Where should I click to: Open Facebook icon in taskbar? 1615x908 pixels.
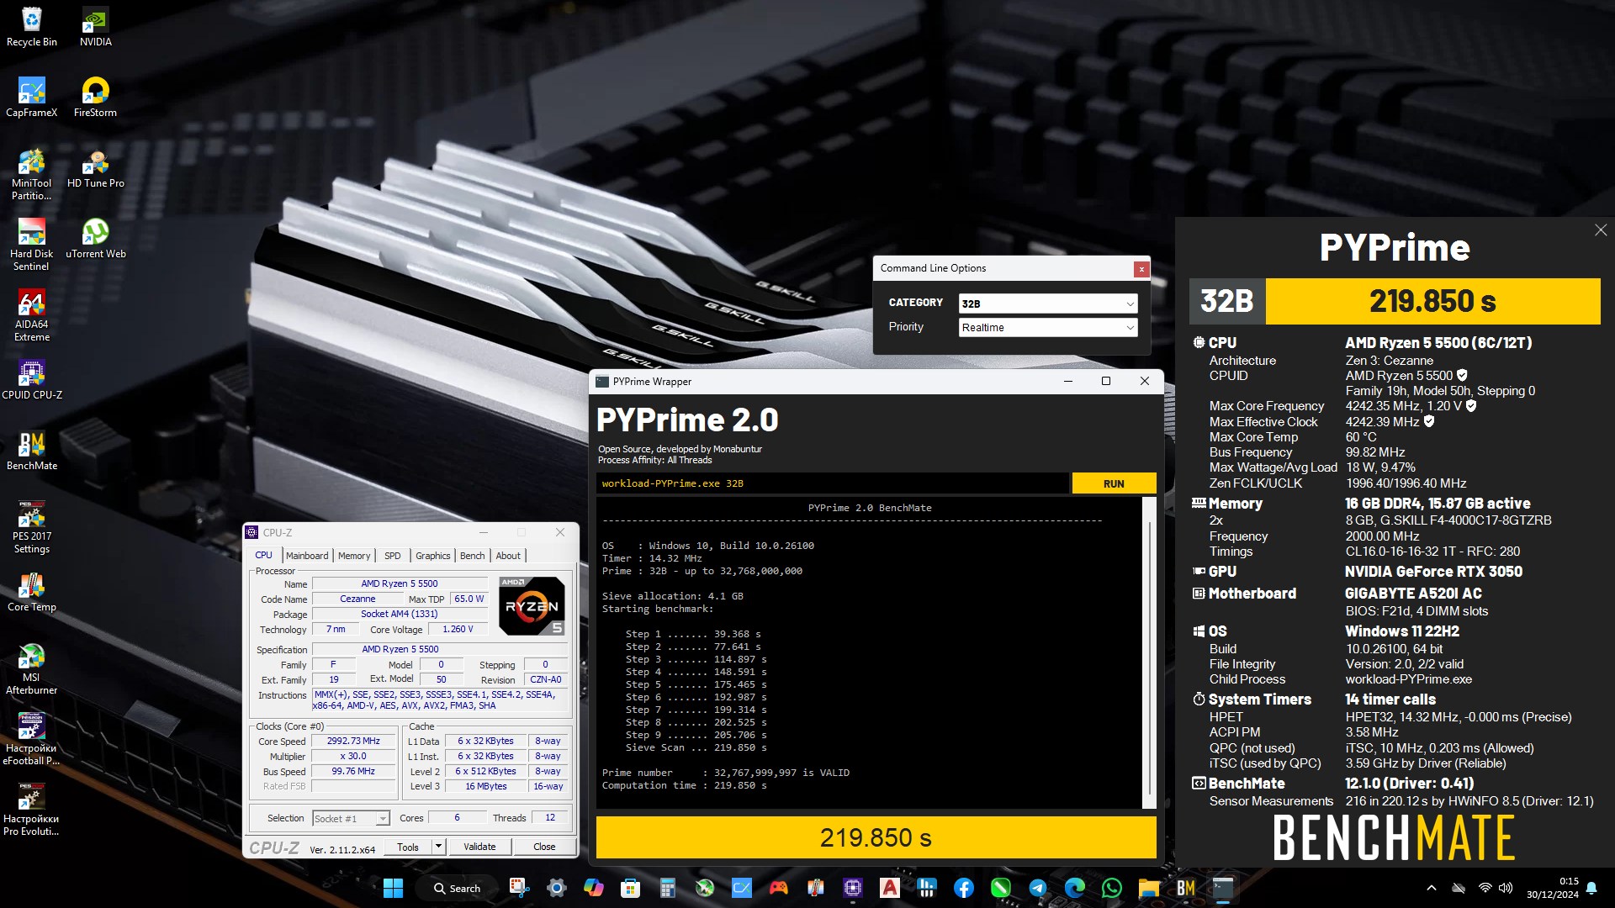964,888
